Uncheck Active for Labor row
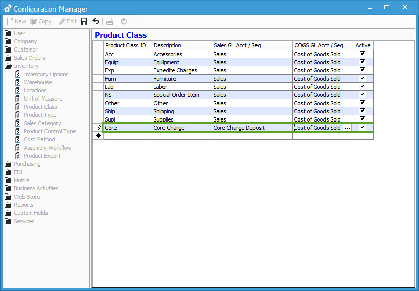Viewport: 419px width, 291px height. 362,86
